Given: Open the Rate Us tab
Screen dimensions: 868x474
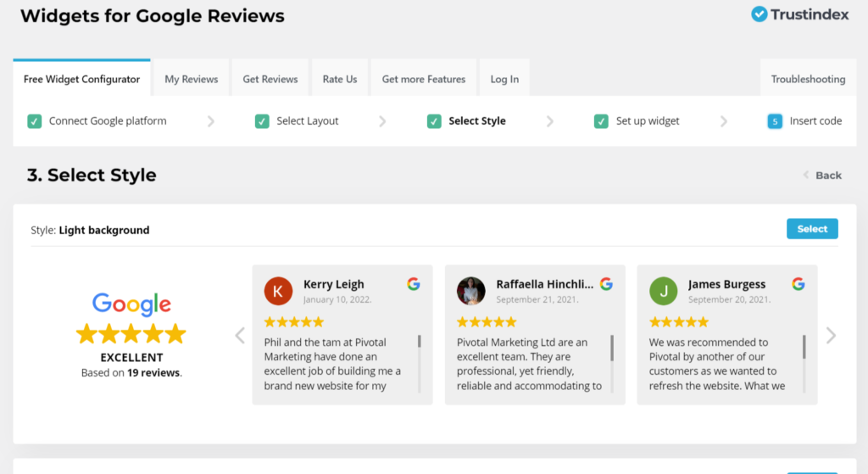Looking at the screenshot, I should click(340, 79).
